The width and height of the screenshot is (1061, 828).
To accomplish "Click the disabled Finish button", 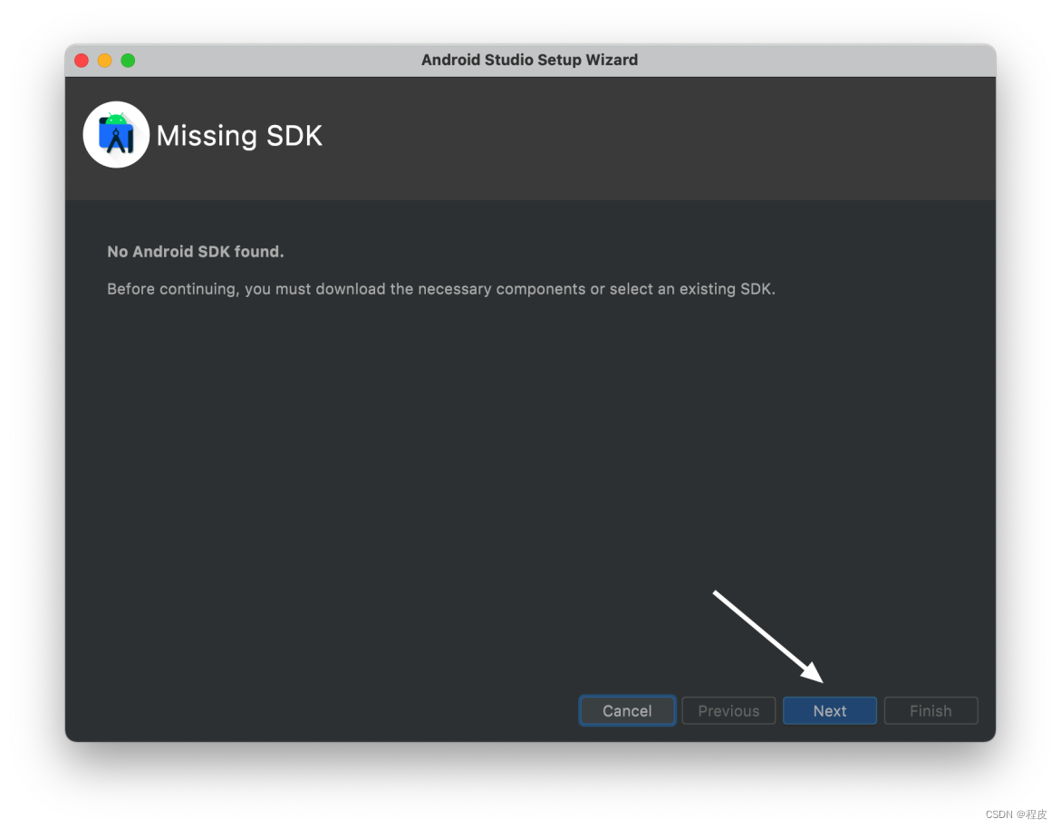I will point(931,710).
